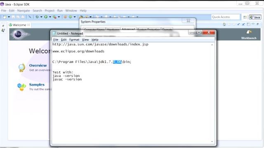The height and width of the screenshot is (148, 264).
Task: Click the Restore icon in Eclipse left trim
Action: coord(3,25)
